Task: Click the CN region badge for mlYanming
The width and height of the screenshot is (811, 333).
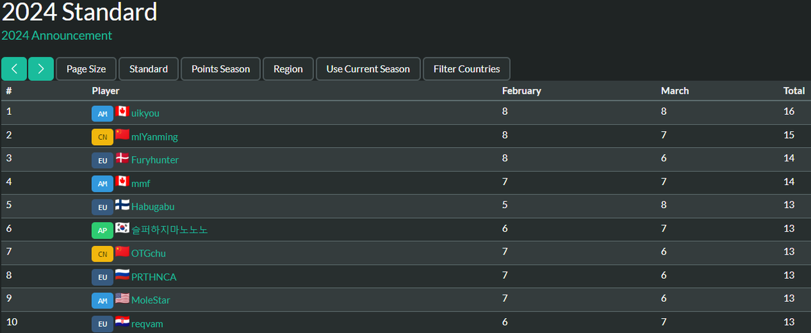Action: (102, 137)
